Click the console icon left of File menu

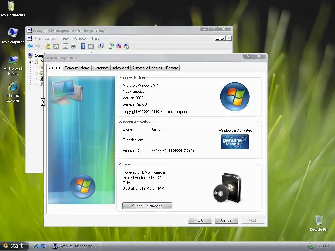click(29, 38)
